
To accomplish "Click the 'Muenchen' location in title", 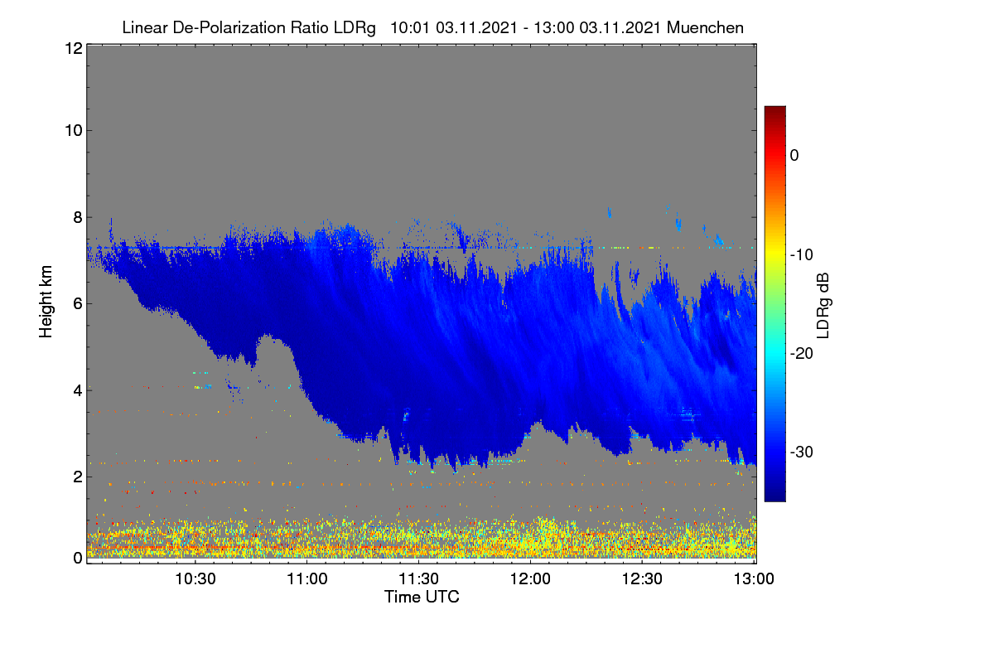I will [x=705, y=27].
